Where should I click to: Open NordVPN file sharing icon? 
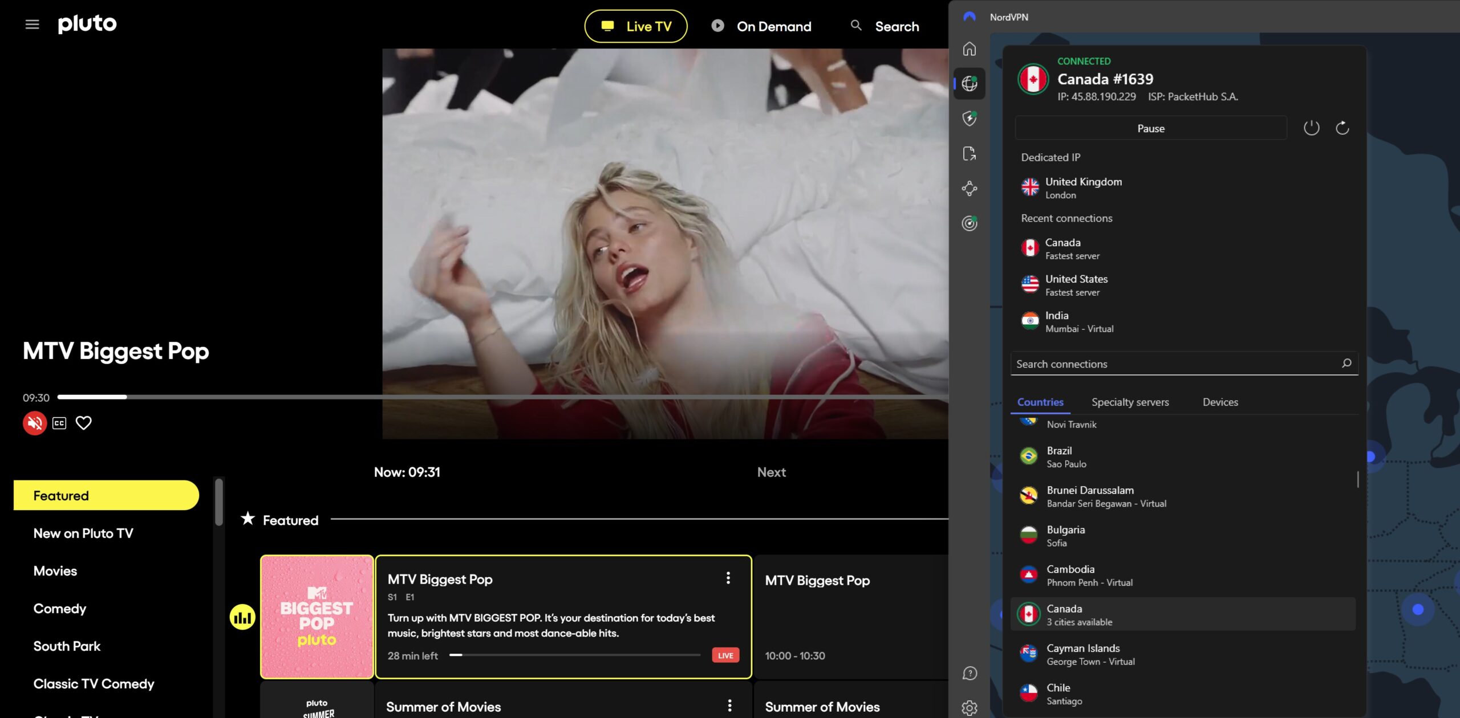(x=970, y=154)
